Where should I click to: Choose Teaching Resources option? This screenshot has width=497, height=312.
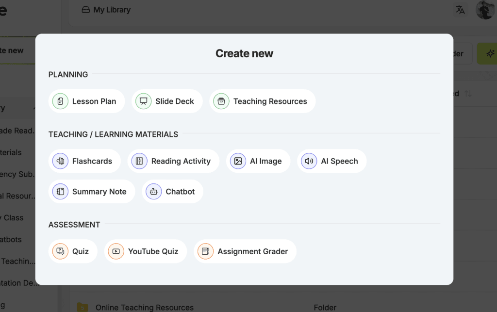click(x=263, y=101)
